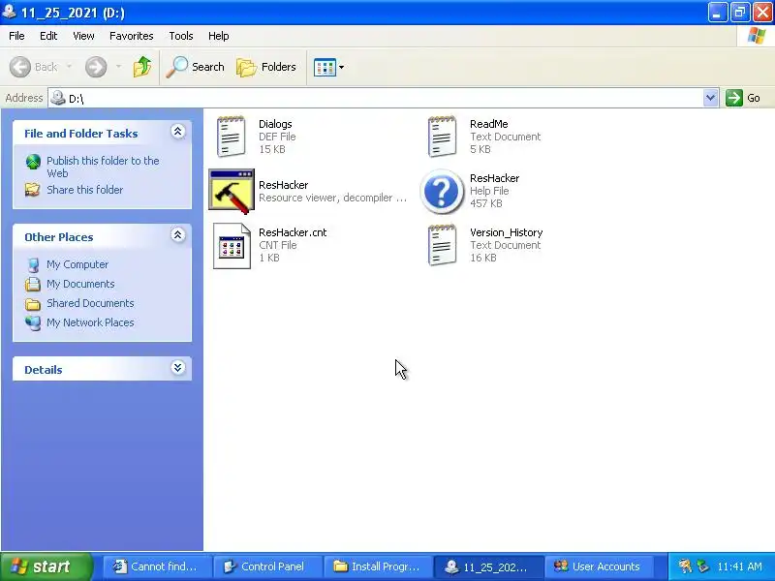
Task: Open the Favorites menu
Action: [x=132, y=36]
